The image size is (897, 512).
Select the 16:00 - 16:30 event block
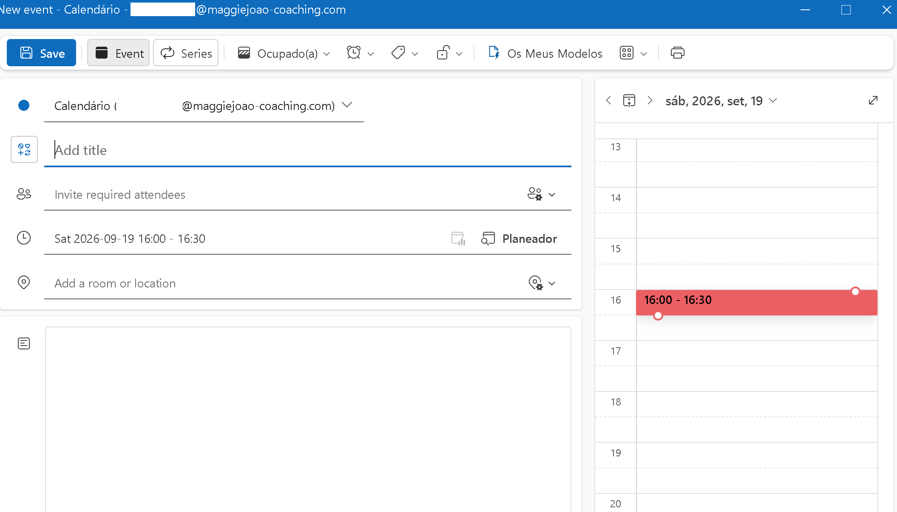(x=757, y=303)
